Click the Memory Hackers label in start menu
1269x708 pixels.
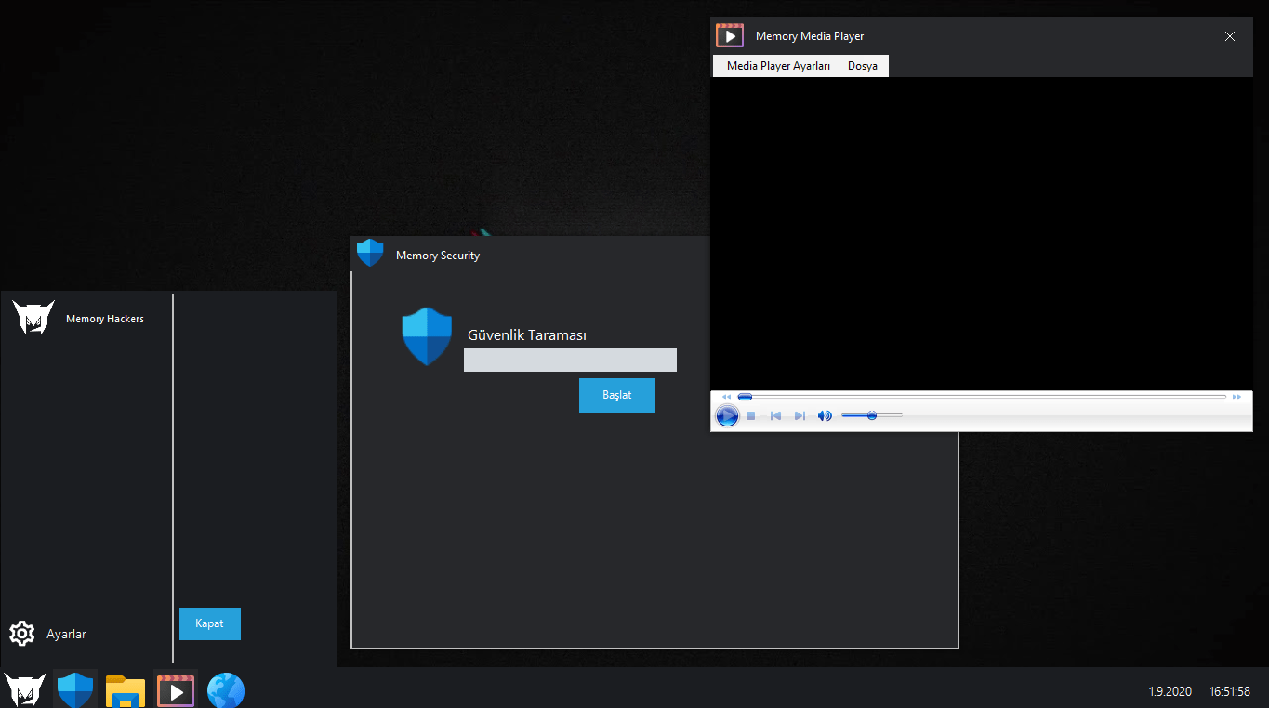pyautogui.click(x=105, y=319)
